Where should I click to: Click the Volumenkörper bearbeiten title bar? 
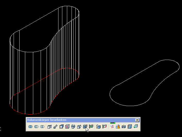point(83,120)
